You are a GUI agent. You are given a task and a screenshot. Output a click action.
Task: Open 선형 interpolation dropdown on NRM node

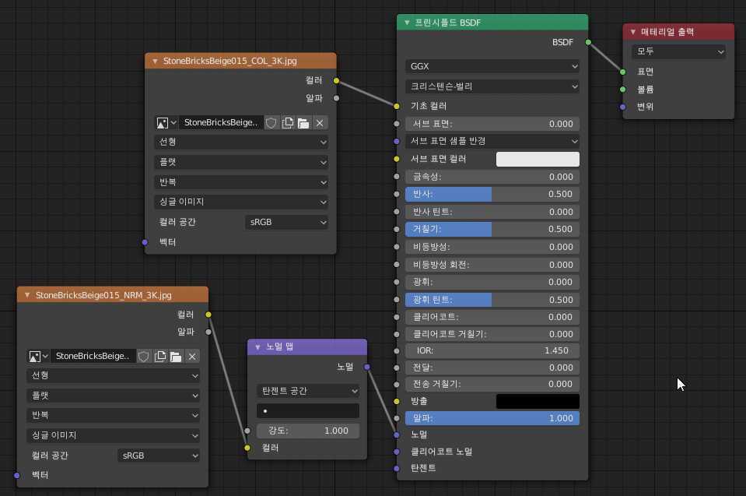114,375
